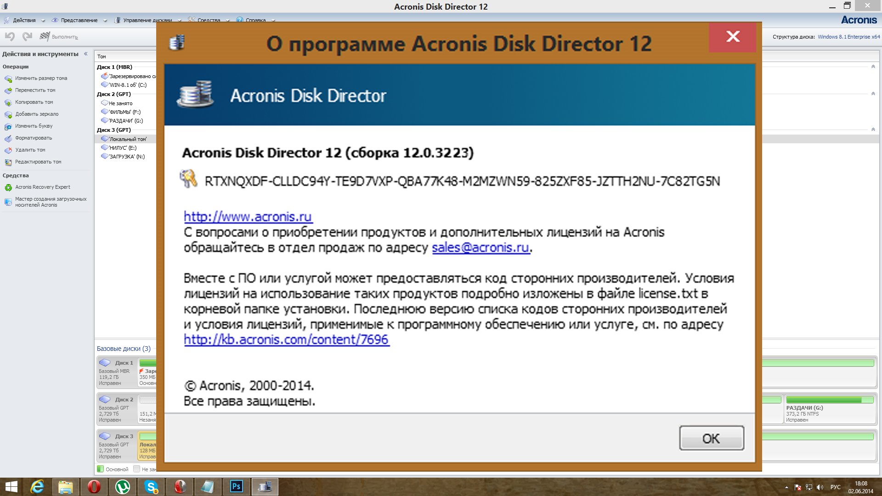Click the volume speaker tray icon
The image size is (882, 496).
coord(820,487)
